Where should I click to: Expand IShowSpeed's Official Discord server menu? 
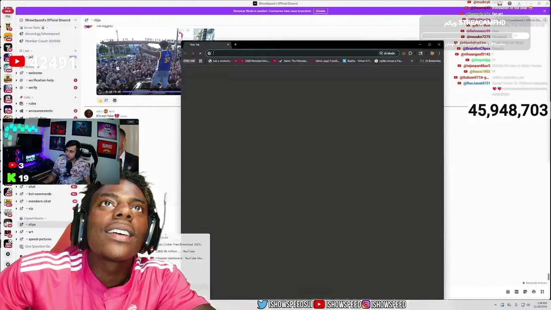click(75, 20)
